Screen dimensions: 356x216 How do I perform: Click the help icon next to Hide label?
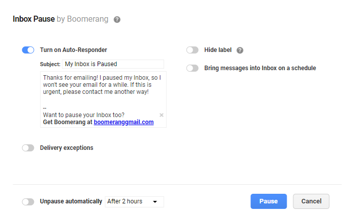coord(240,50)
